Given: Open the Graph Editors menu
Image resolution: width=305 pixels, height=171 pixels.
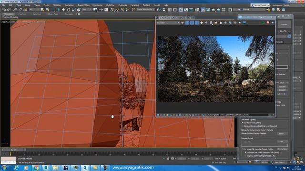Looking at the screenshot, I should [x=84, y=5].
